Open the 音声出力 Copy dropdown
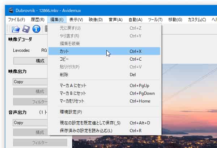 [x=30, y=123]
